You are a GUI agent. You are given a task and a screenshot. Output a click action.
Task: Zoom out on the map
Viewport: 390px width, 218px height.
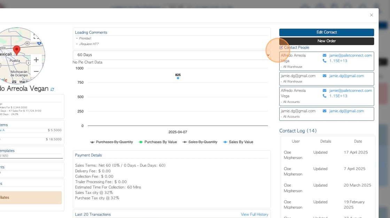36,72
